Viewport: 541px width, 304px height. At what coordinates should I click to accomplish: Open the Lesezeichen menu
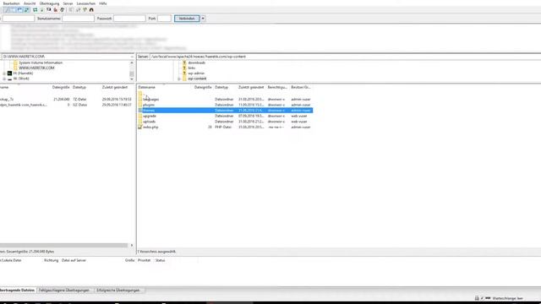click(86, 3)
